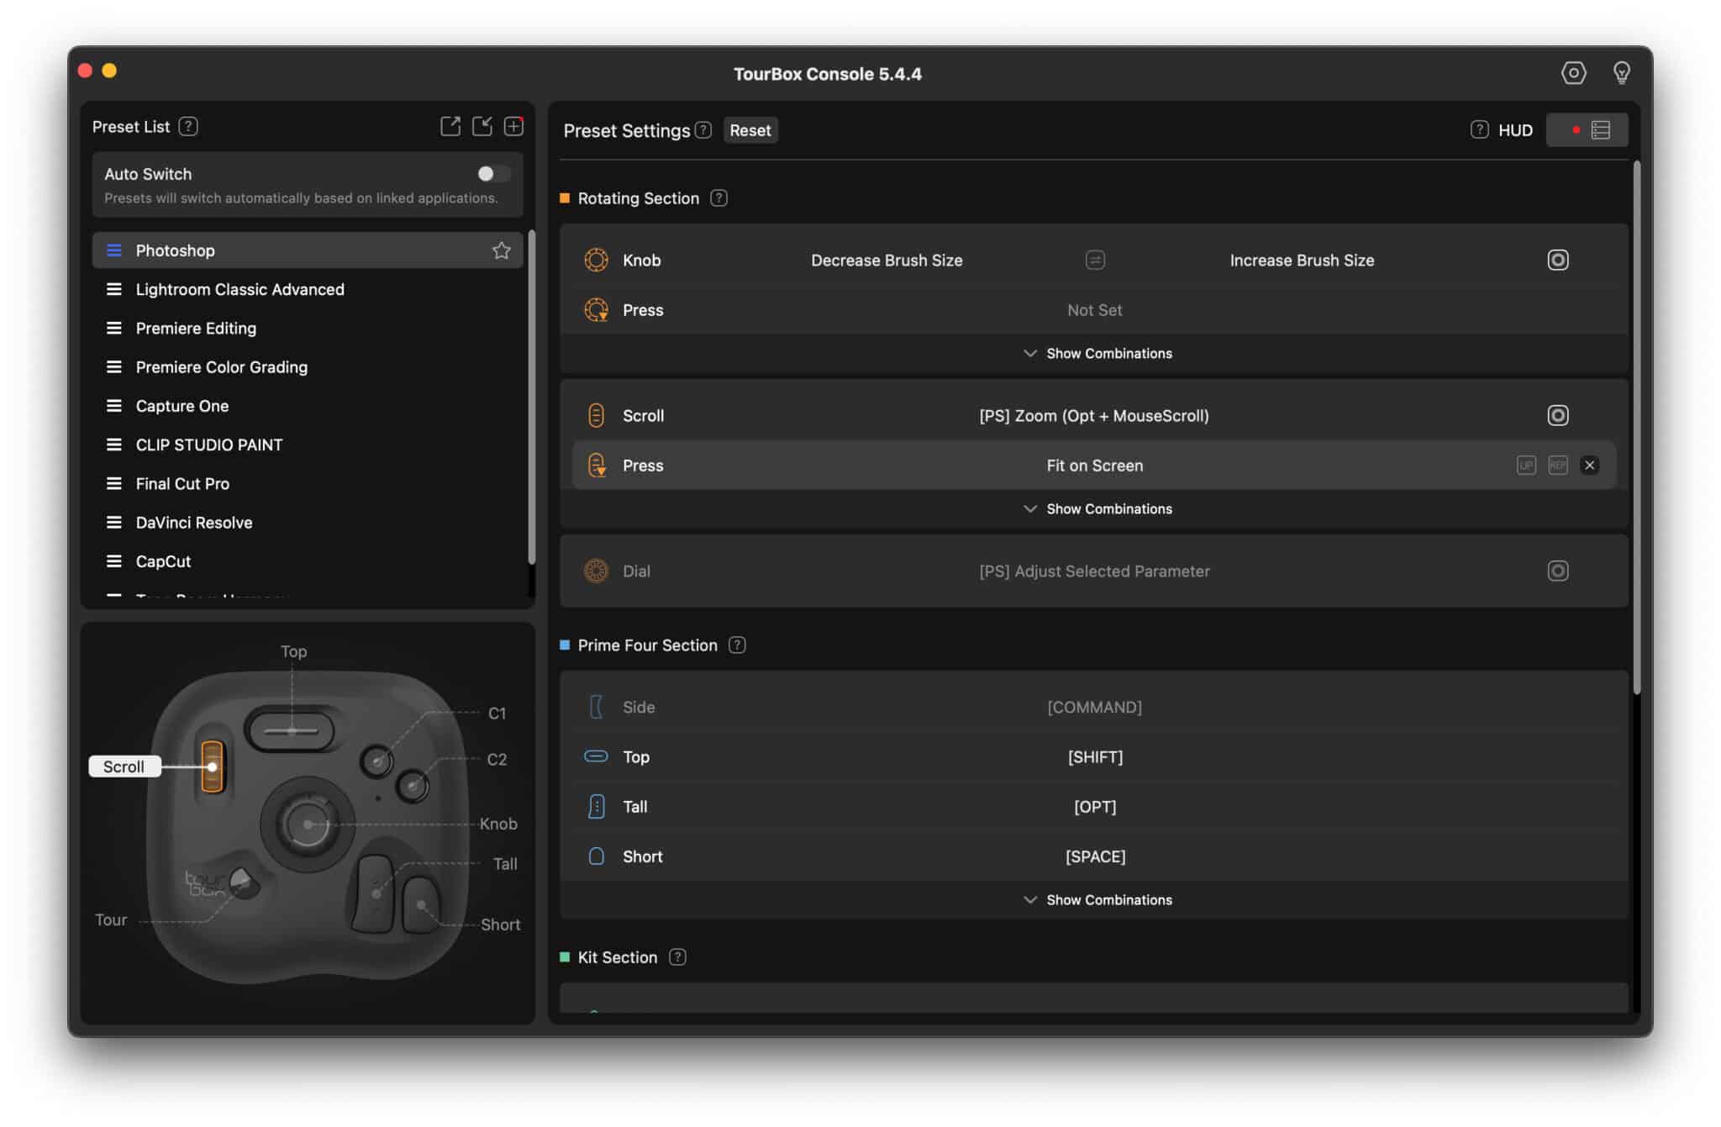
Task: Expand Show Combinations in Prime Four Section
Action: click(x=1095, y=899)
